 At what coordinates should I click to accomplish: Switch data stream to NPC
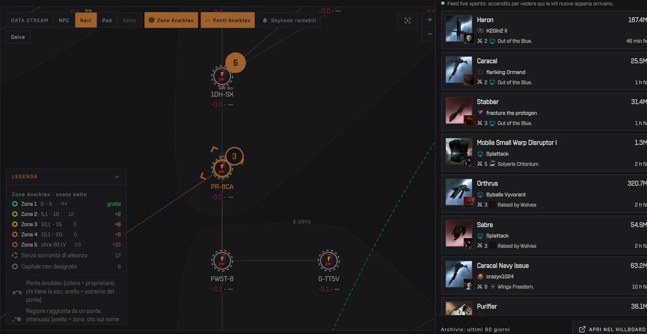64,20
